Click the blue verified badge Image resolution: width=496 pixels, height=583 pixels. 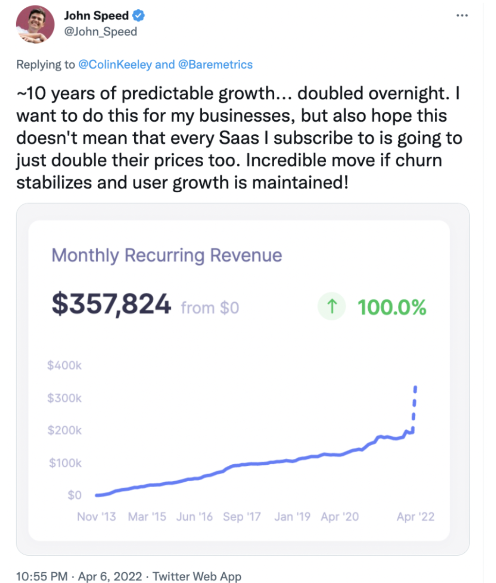pyautogui.click(x=139, y=16)
